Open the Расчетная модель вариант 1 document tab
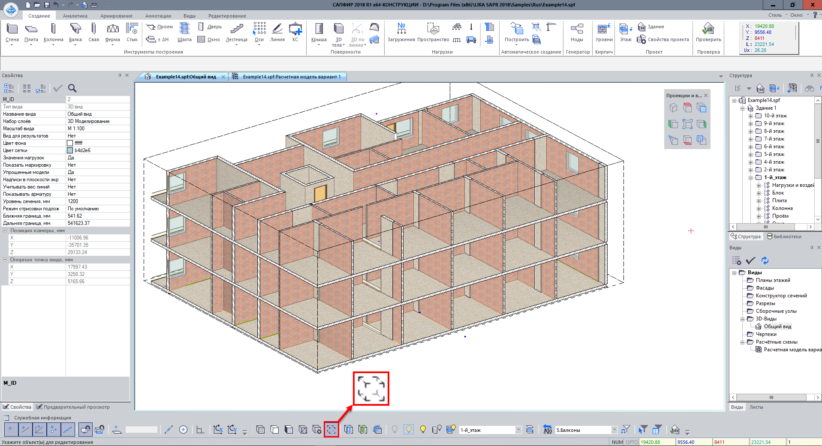The height and width of the screenshot is (446, 822). [291, 77]
